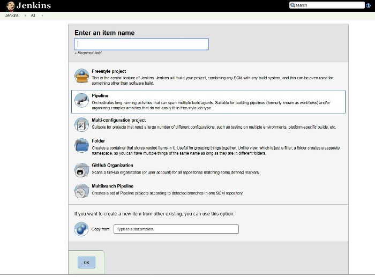The width and height of the screenshot is (375, 277).
Task: Click the GitHub Organization octocat icon
Action: pos(81,170)
